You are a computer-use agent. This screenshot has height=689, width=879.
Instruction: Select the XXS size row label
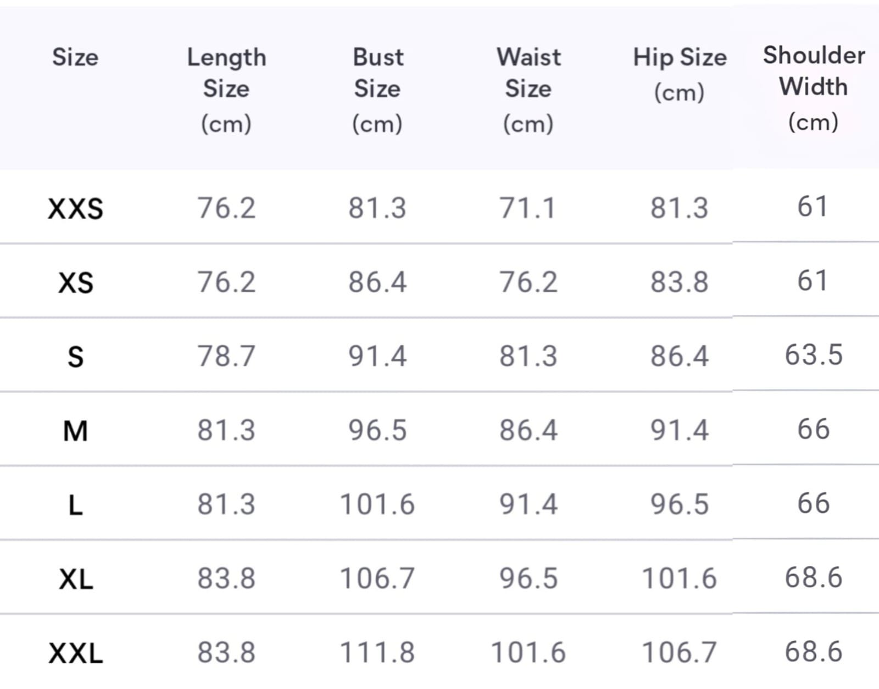click(75, 209)
